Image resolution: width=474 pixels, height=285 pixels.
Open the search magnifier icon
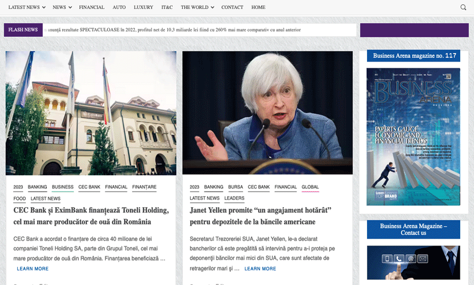(x=463, y=7)
